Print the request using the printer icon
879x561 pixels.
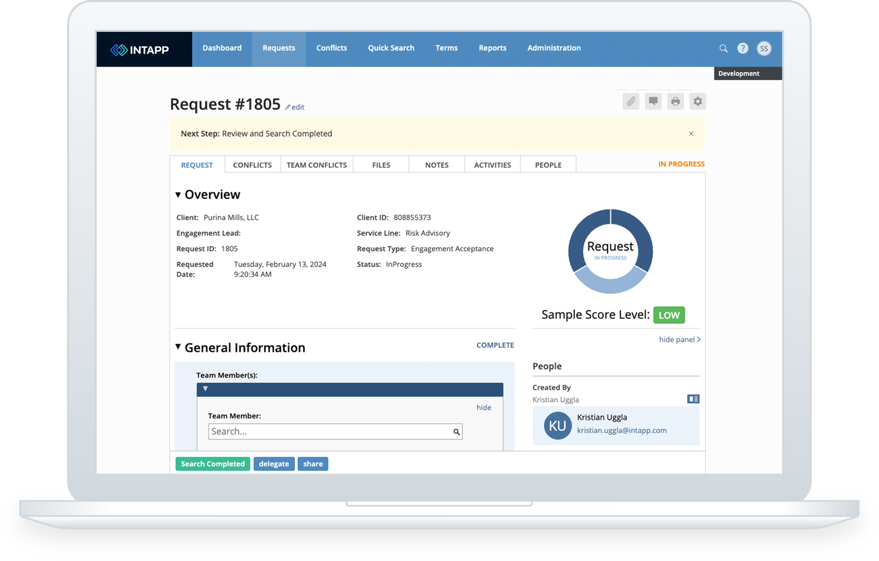(x=676, y=101)
